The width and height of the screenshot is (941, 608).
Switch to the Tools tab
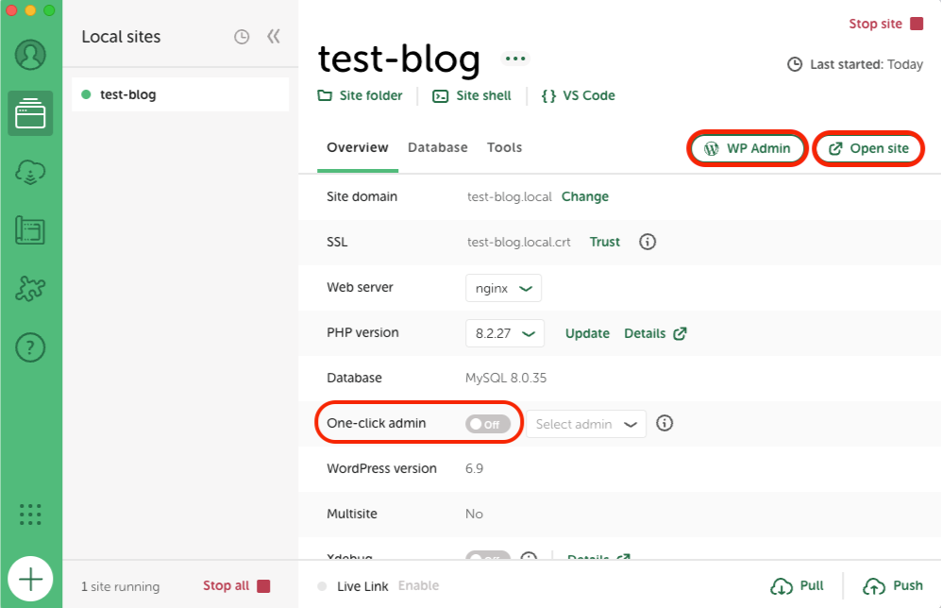point(504,147)
